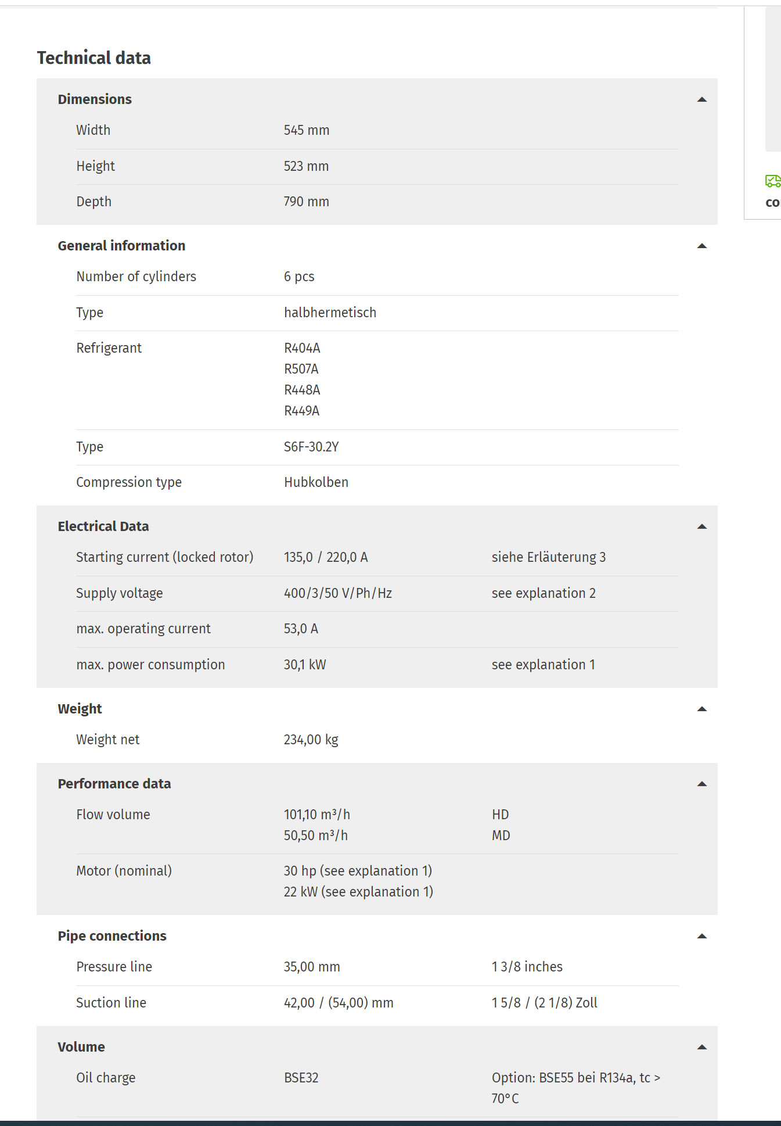Click the Dimensions heading text
This screenshot has height=1126, width=781.
click(95, 99)
